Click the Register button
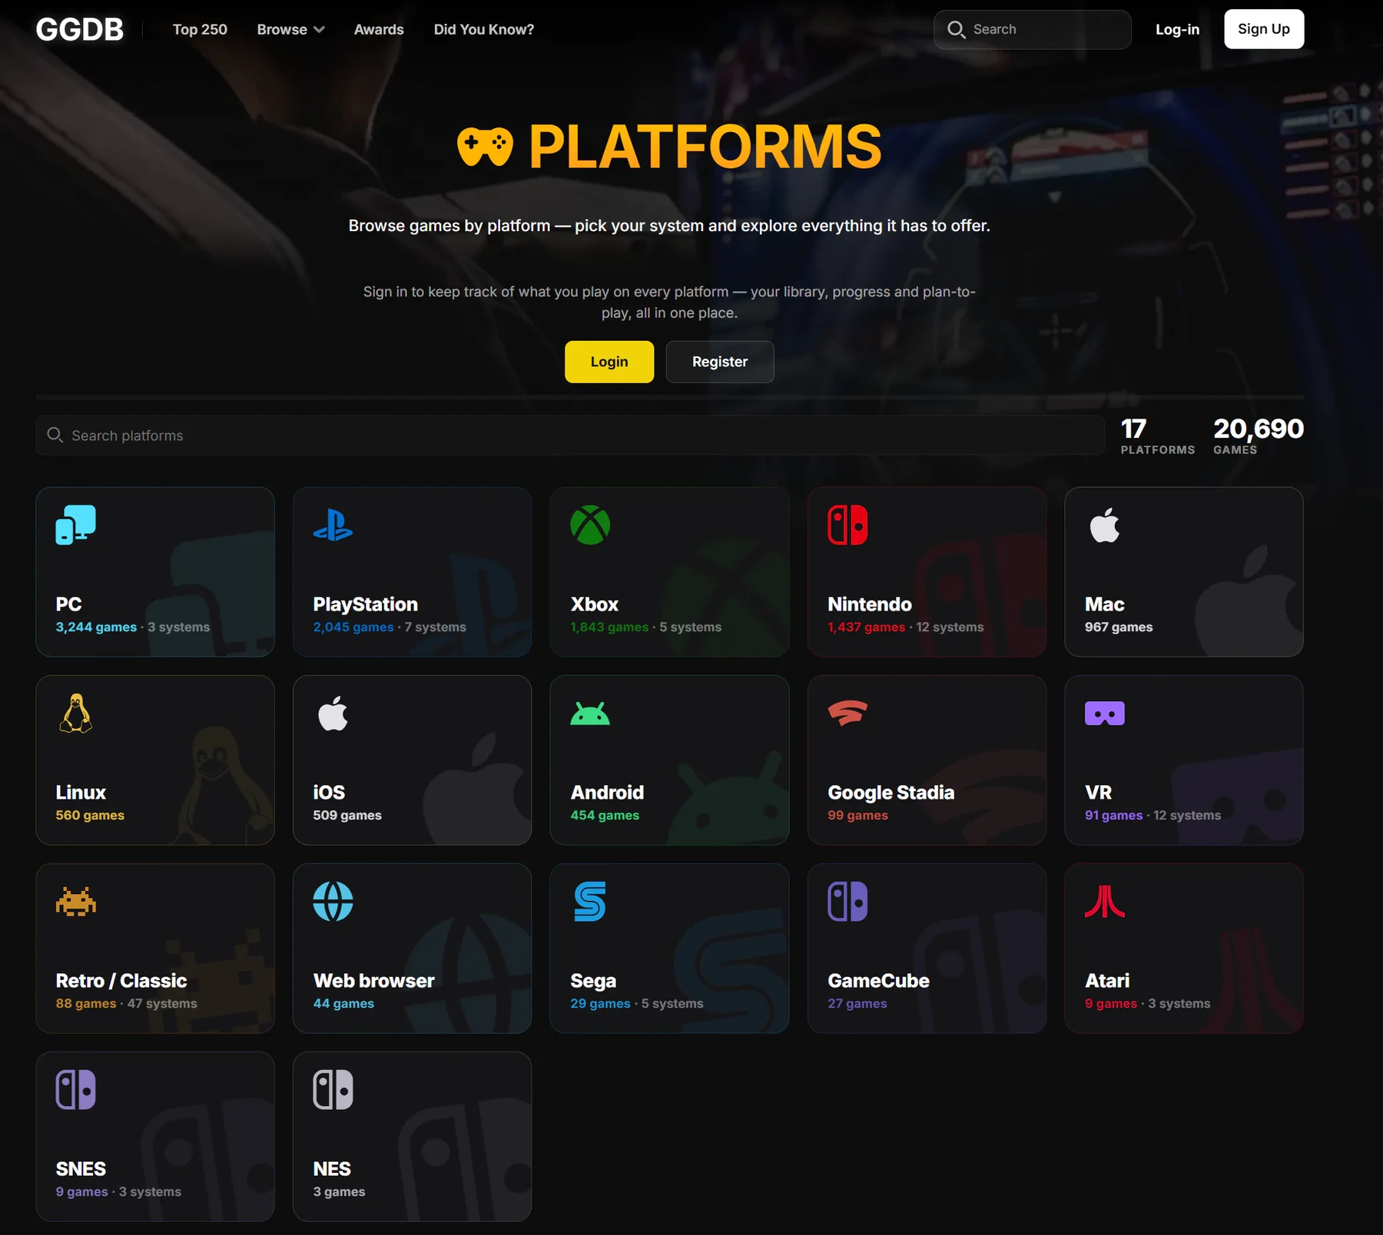The image size is (1383, 1235). pos(720,362)
